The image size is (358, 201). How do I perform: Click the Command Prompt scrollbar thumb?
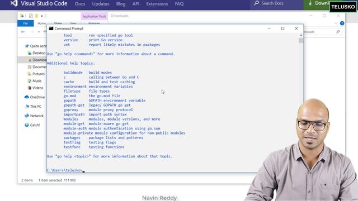point(301,41)
